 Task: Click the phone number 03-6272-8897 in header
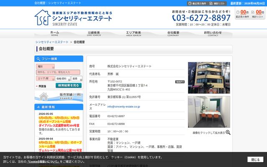(x=202, y=18)
